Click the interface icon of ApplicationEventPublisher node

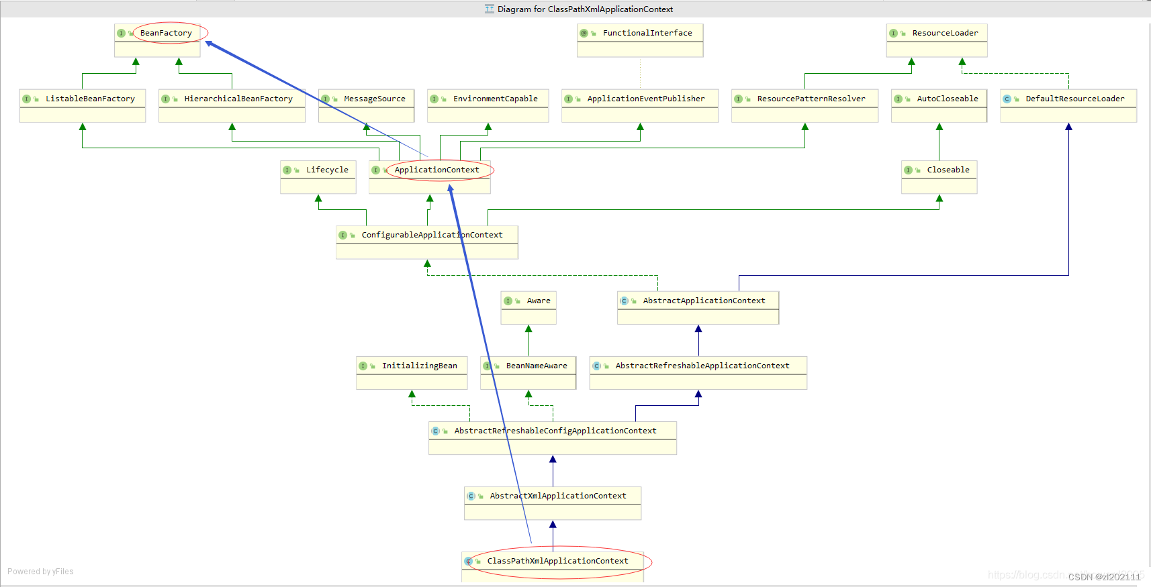click(x=568, y=99)
